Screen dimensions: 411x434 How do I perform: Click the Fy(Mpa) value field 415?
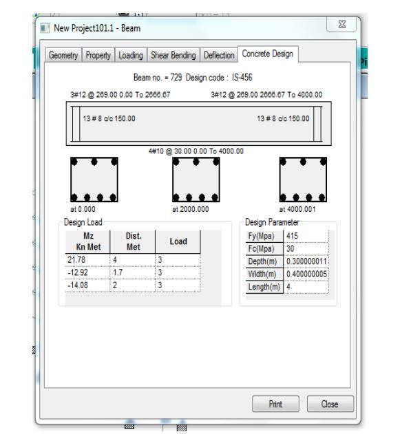pyautogui.click(x=306, y=236)
